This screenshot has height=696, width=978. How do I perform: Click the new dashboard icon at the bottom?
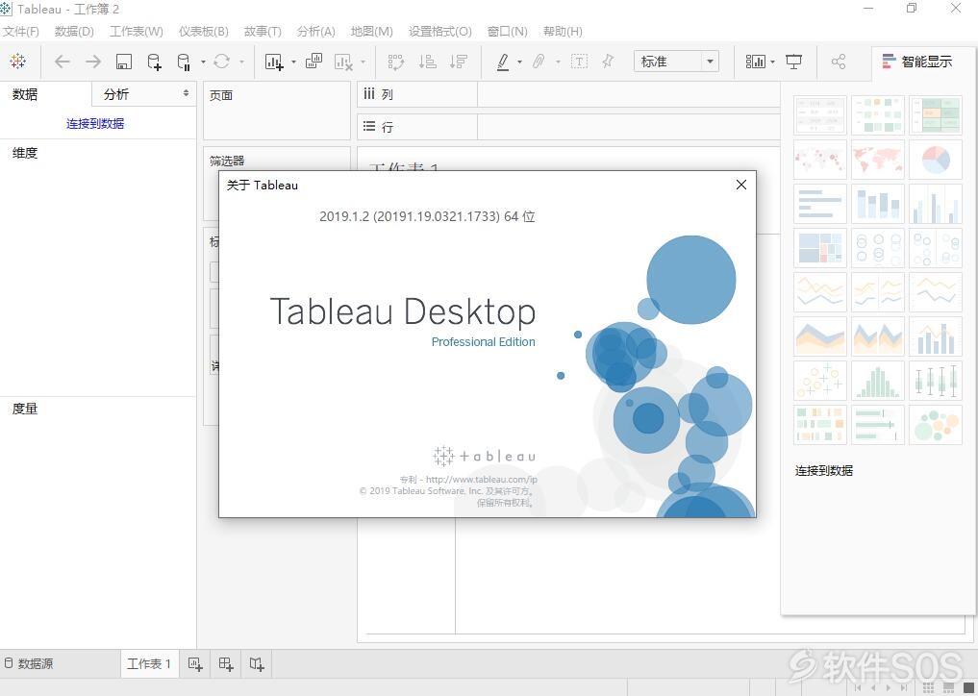click(226, 664)
